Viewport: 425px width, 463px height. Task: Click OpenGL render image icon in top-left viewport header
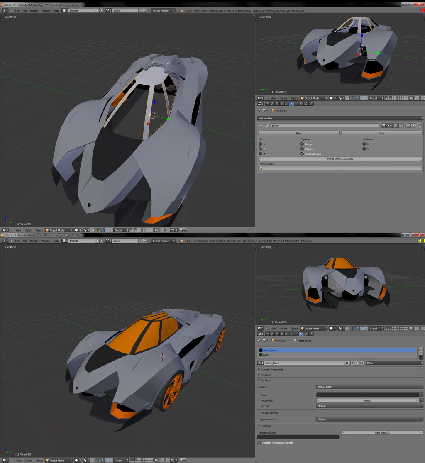pos(181,230)
